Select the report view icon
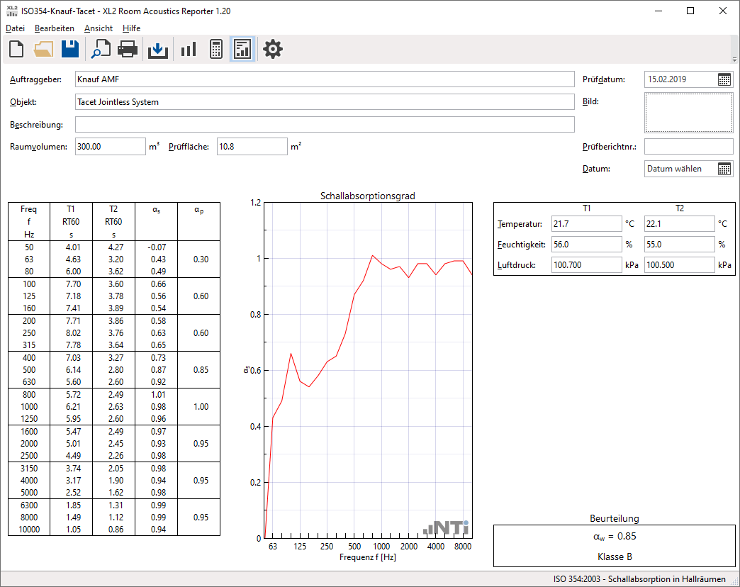This screenshot has height=587, width=740. click(242, 49)
